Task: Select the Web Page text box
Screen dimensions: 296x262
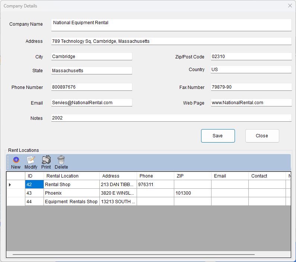Action: click(x=251, y=103)
